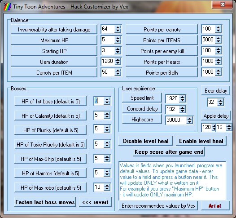
Task: Decrease Maximum HP with down arrow
Action: click(118, 42)
